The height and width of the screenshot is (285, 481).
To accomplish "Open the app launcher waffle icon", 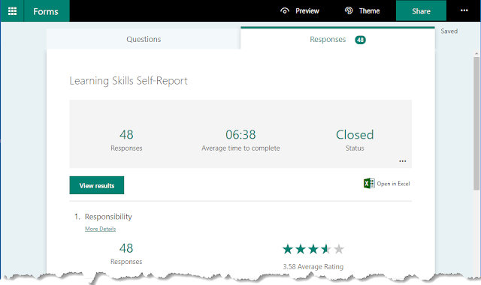I will (x=12, y=11).
